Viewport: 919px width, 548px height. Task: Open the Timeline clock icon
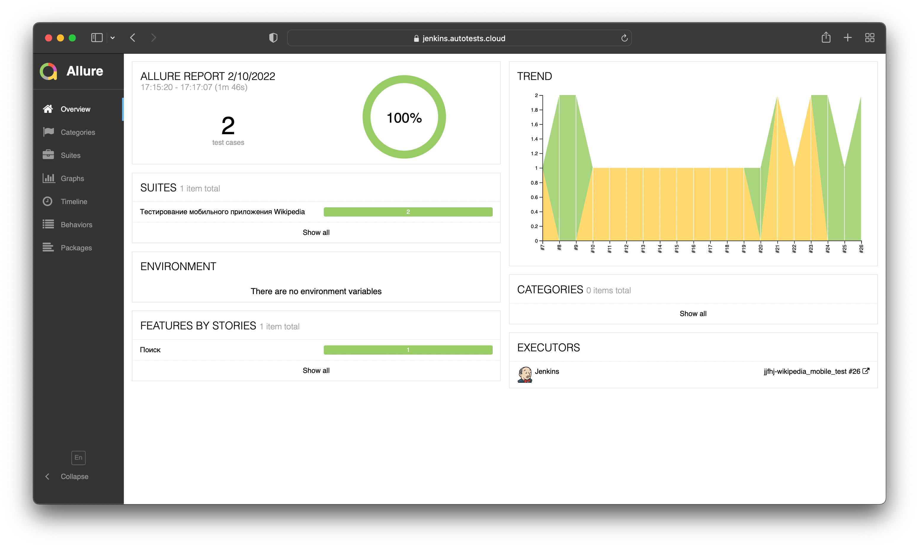(48, 201)
